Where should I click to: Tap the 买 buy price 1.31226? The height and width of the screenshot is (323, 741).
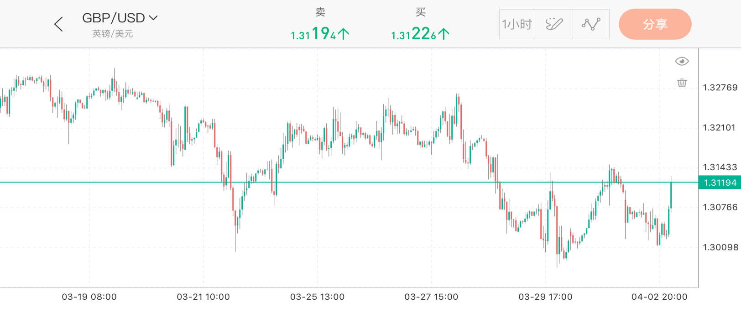[420, 34]
